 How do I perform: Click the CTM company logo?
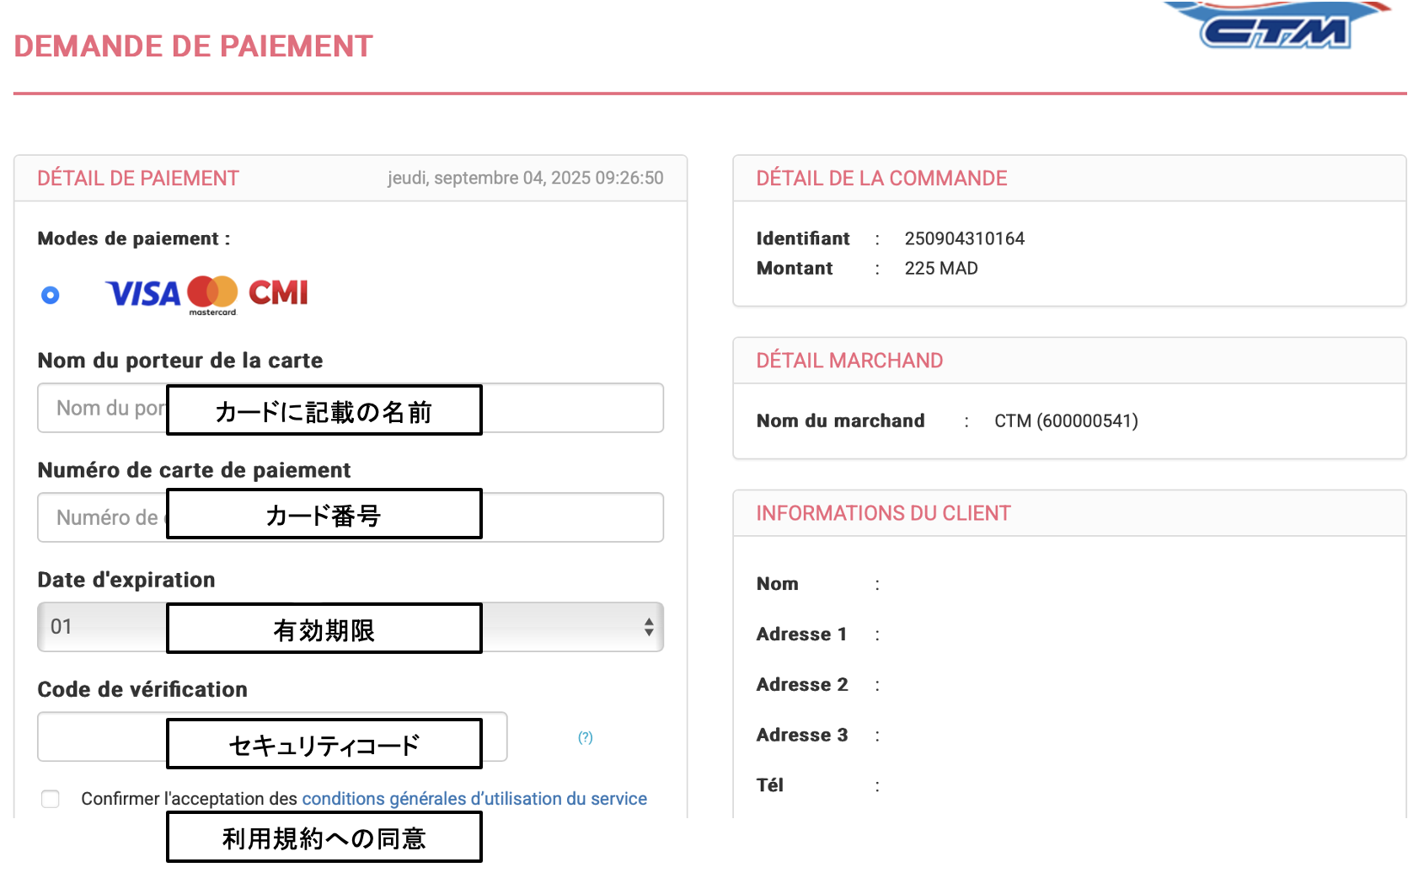pyautogui.click(x=1276, y=29)
